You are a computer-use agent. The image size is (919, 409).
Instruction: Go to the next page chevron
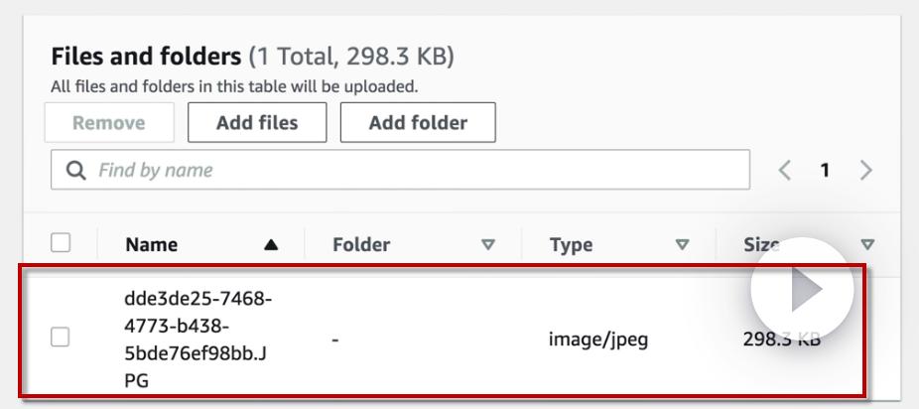(864, 170)
